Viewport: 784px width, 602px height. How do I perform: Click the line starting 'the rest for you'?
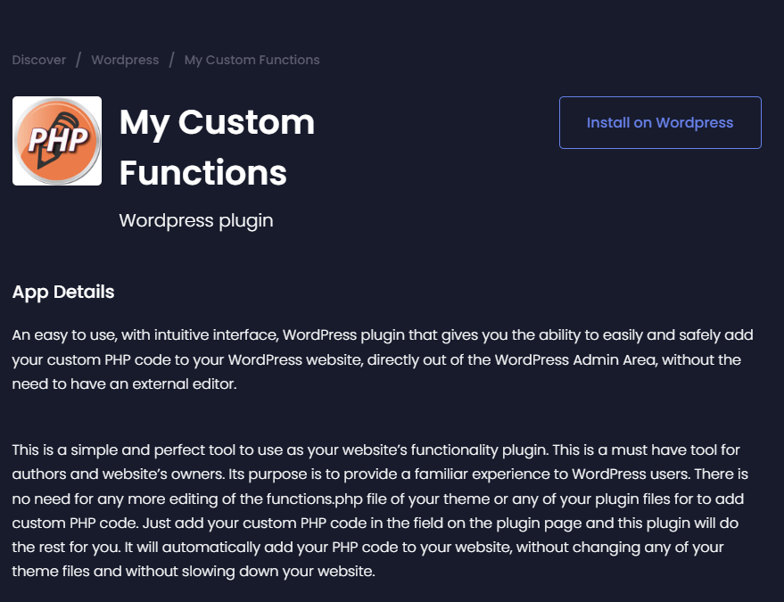pos(367,547)
